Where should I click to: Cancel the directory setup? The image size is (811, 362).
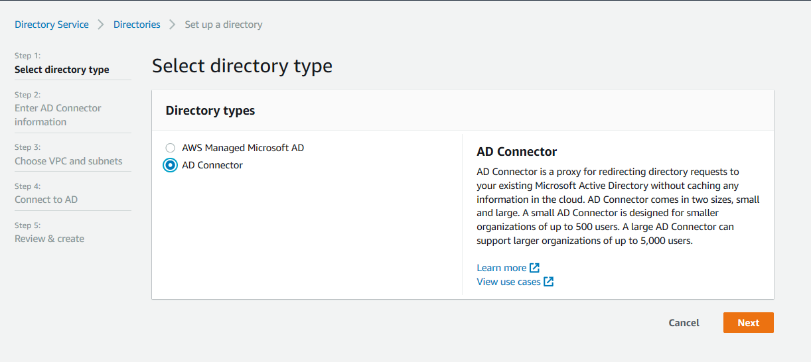[x=684, y=323]
